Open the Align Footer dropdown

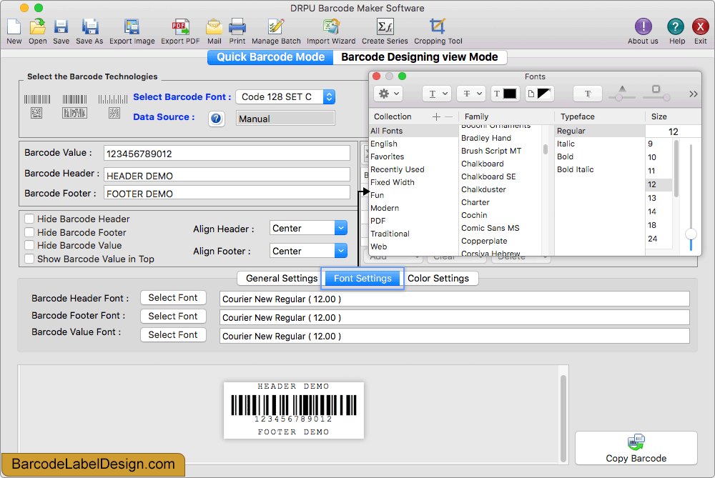coord(308,251)
